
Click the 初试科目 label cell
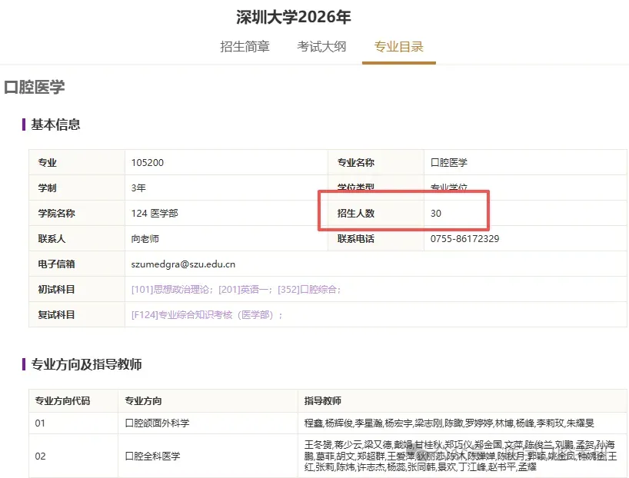click(77, 290)
